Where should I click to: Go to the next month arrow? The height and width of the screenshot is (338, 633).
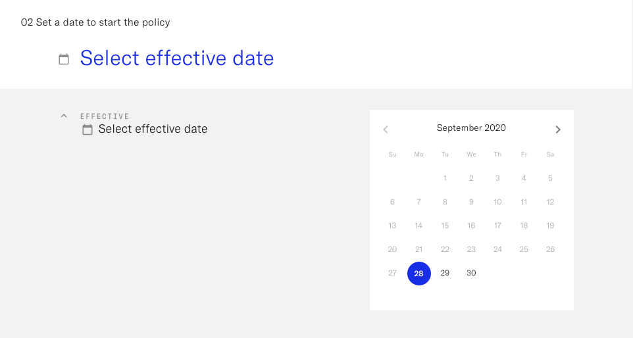(558, 130)
